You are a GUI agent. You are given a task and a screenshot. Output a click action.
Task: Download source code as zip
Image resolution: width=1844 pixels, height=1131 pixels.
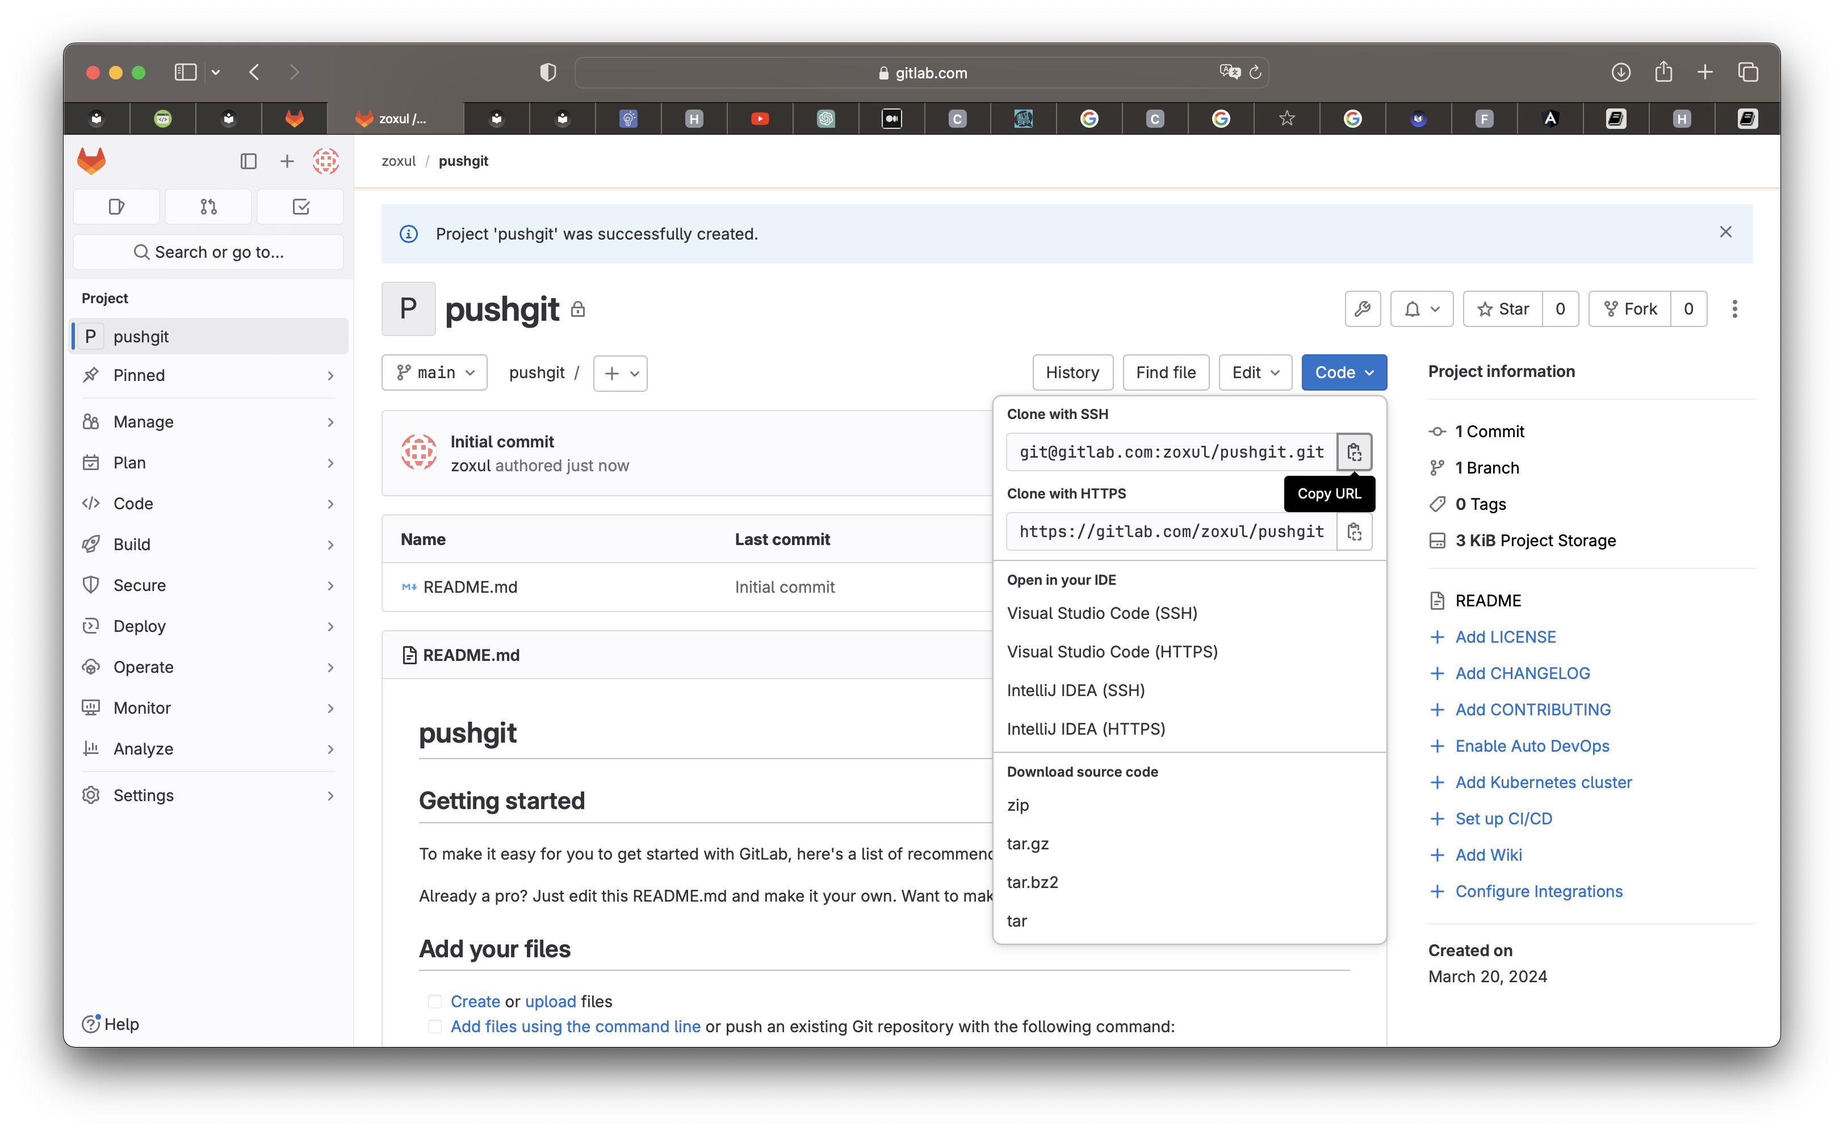tap(1018, 805)
